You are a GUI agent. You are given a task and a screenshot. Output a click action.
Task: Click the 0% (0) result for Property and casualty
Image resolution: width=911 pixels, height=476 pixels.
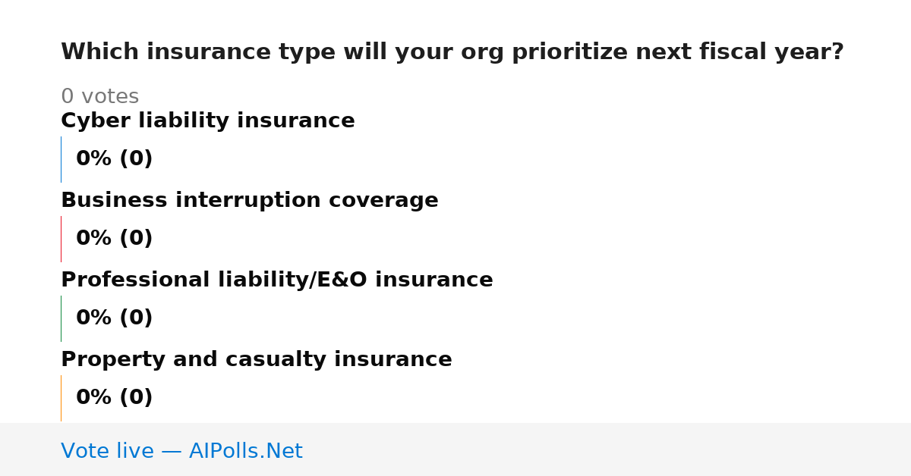click(114, 398)
